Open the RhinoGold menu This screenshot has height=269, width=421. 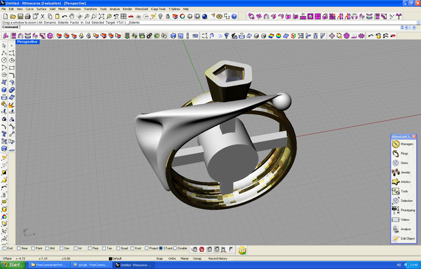(141, 9)
